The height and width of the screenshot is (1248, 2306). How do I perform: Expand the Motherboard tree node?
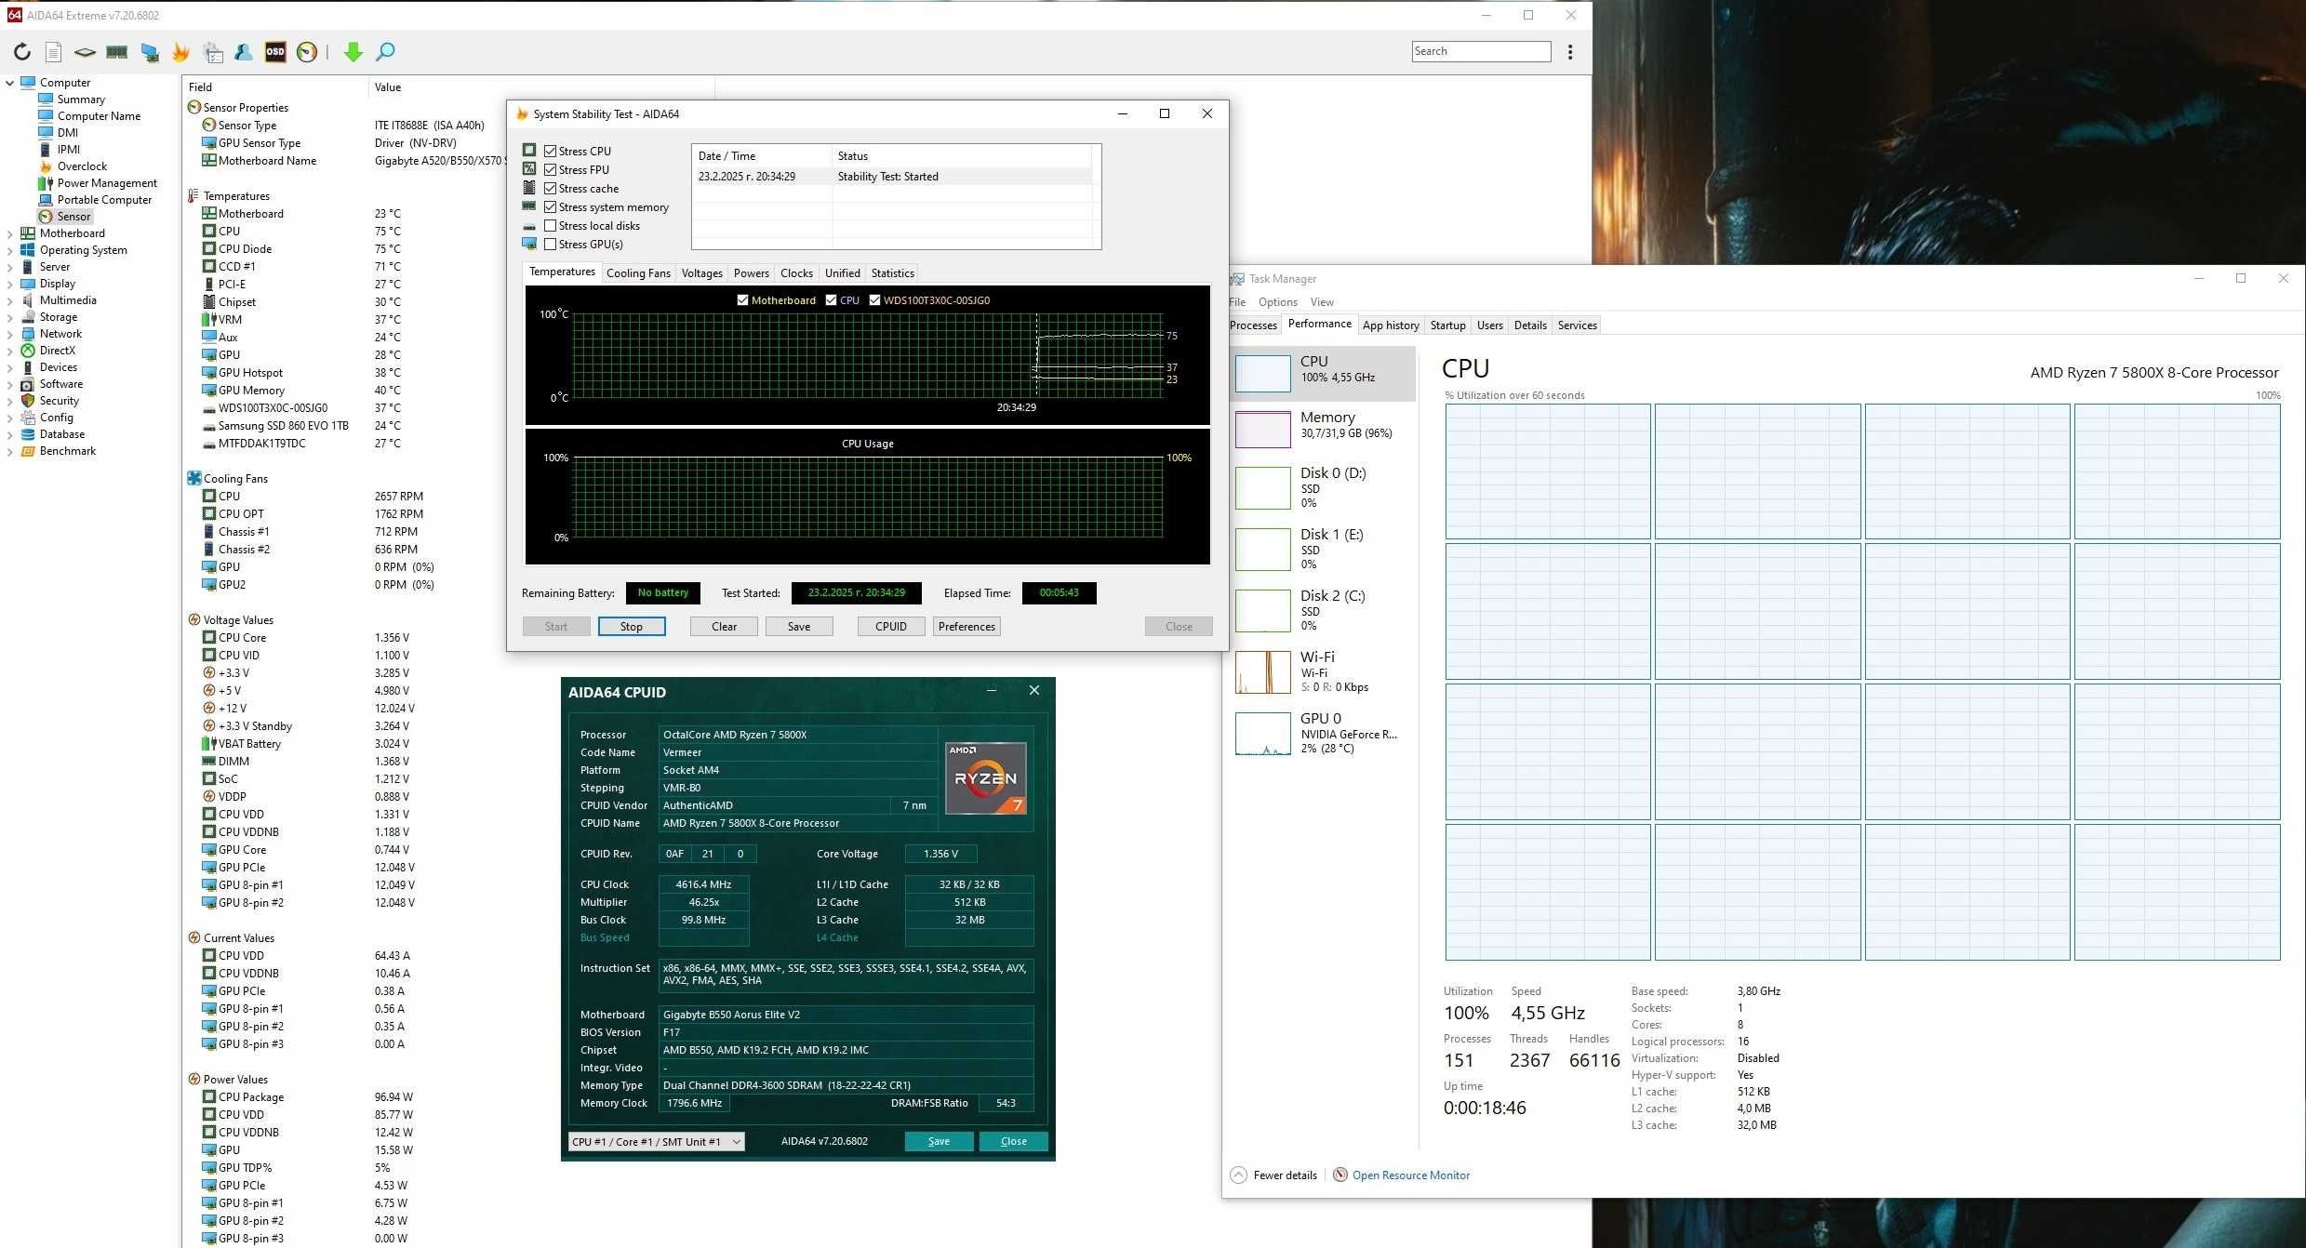(x=10, y=233)
